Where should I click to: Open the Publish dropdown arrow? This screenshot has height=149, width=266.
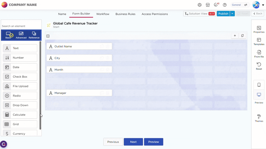pyautogui.click(x=232, y=14)
